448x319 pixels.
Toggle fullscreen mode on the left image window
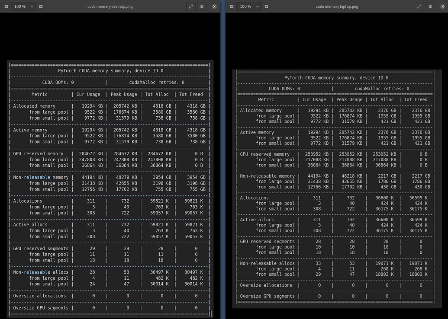tap(190, 6)
